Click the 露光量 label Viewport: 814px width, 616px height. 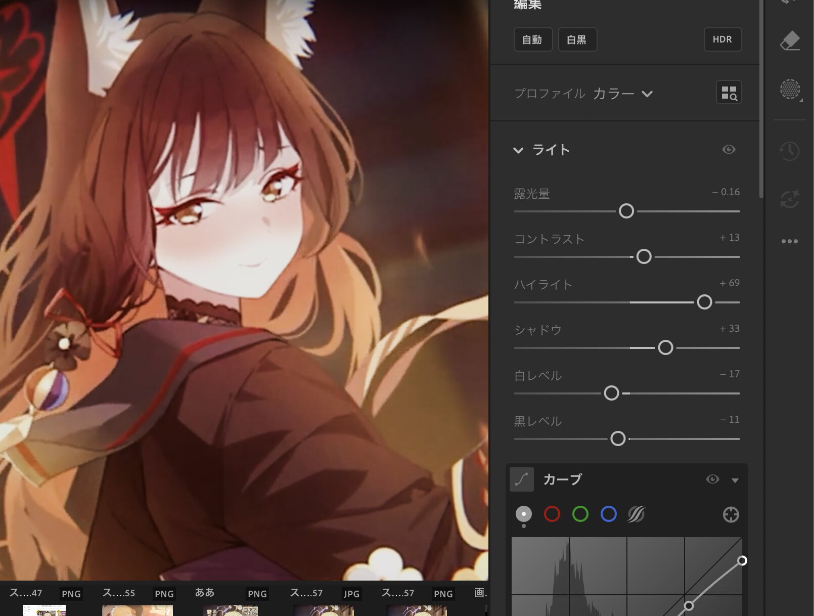click(x=532, y=194)
